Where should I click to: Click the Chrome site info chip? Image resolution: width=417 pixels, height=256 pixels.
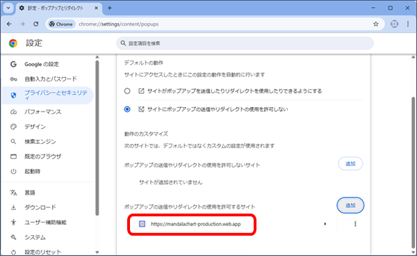pyautogui.click(x=61, y=24)
